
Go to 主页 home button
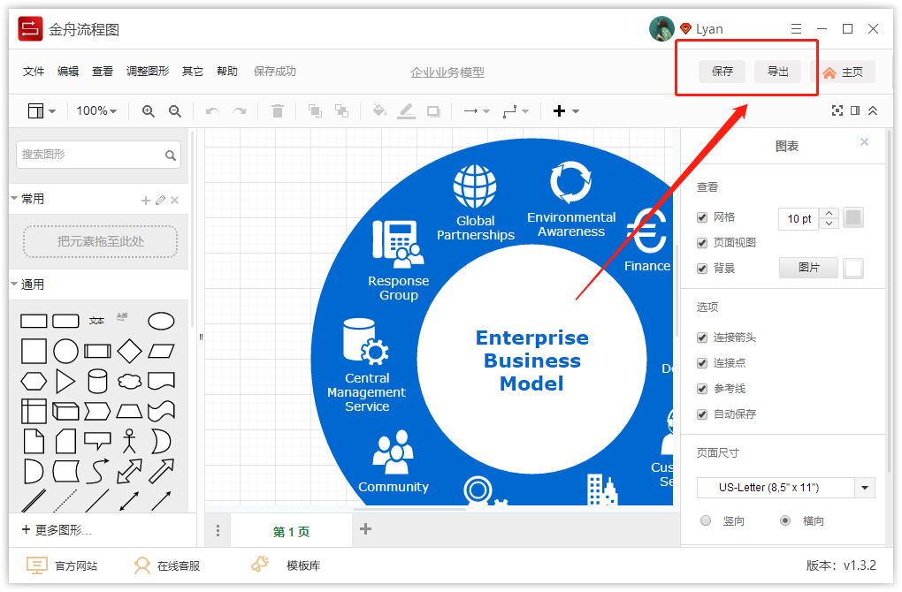pos(844,72)
